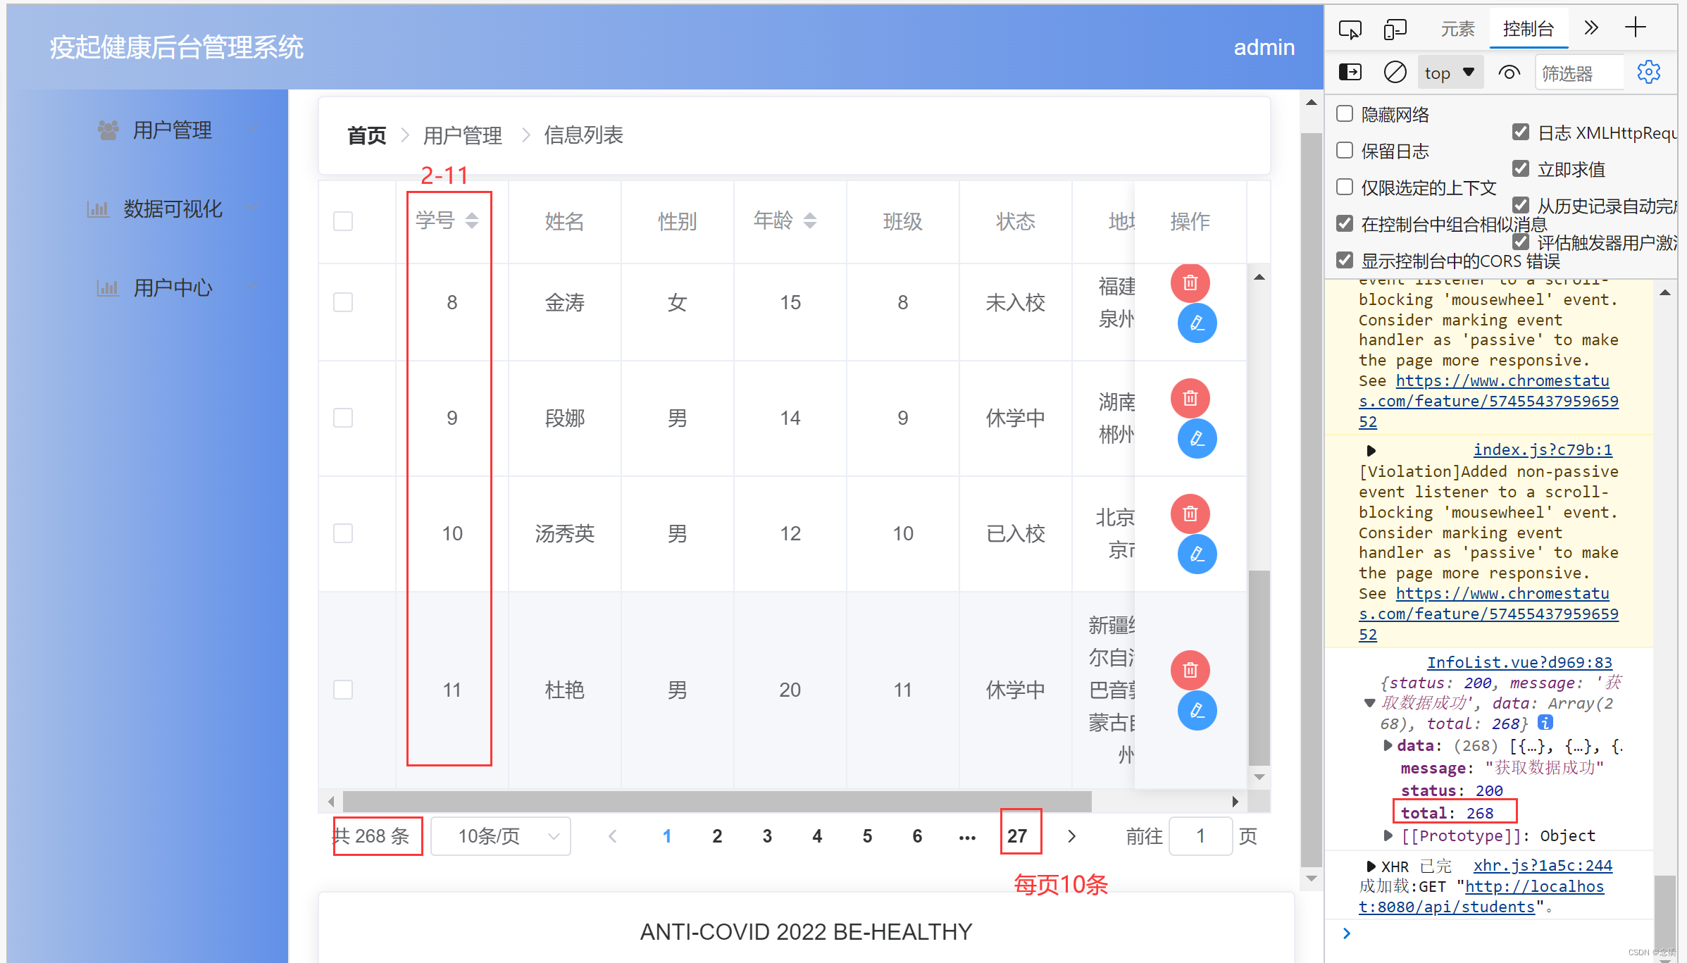Click the delete icon for 汤秀英
1687x963 pixels.
point(1190,514)
